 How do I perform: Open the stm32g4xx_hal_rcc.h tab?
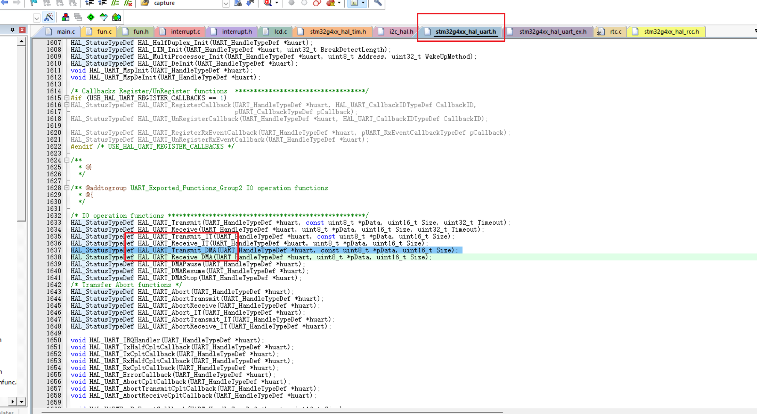(671, 32)
